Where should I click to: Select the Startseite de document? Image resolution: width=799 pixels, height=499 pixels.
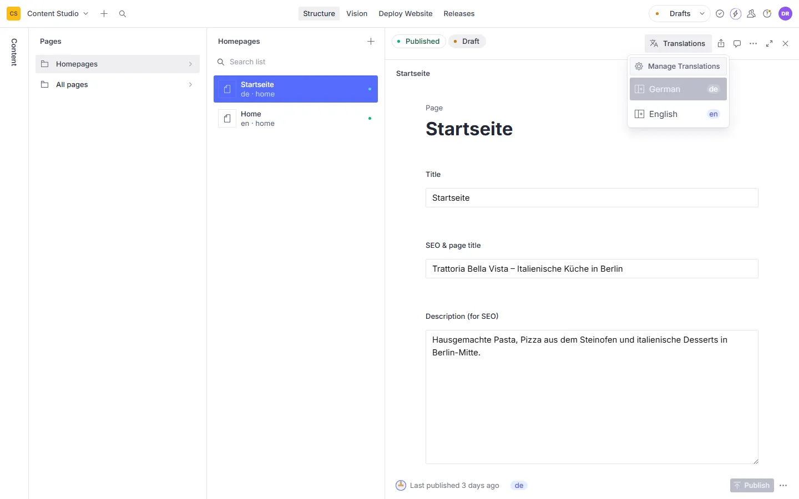[x=296, y=89]
